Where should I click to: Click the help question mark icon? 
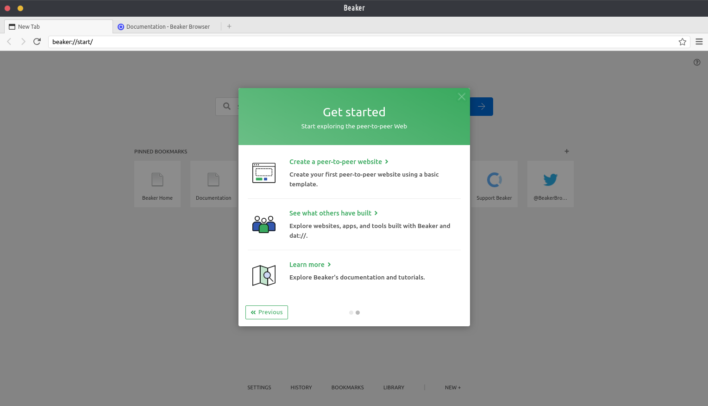click(x=696, y=62)
